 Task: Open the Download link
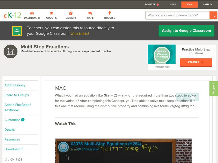click(12, 149)
